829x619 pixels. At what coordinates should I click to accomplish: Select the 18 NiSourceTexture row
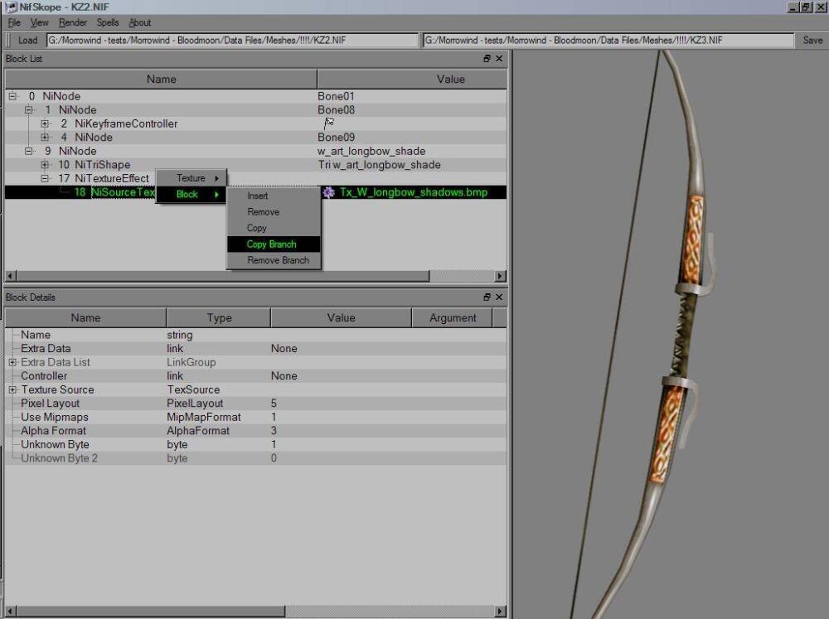[x=255, y=192]
